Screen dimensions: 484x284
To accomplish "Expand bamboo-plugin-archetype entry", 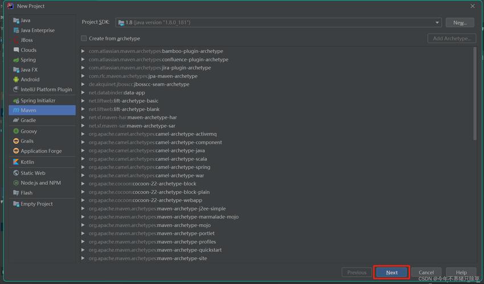I will point(83,51).
